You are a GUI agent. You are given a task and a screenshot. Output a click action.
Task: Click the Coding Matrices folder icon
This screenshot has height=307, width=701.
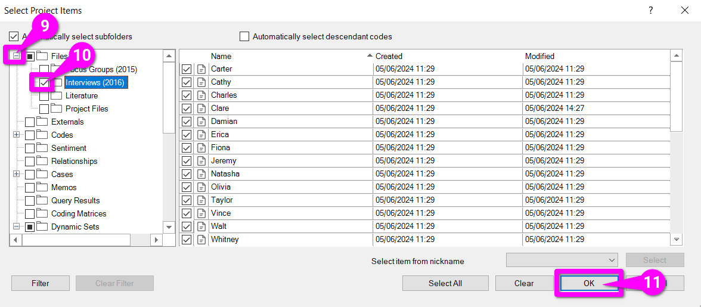pyautogui.click(x=42, y=213)
